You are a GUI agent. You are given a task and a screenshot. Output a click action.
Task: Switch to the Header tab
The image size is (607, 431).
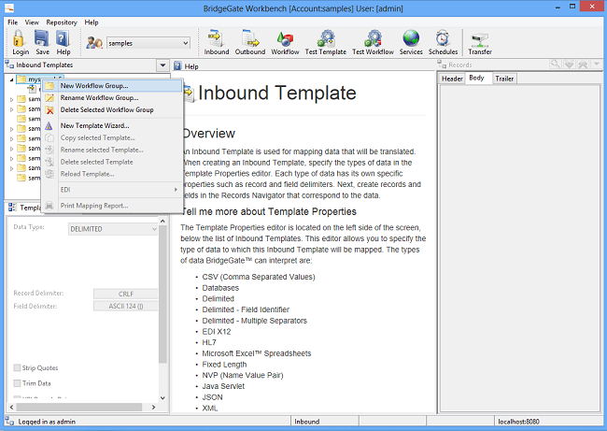click(x=452, y=79)
